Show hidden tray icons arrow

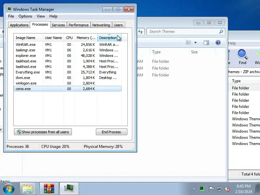[x=194, y=189]
